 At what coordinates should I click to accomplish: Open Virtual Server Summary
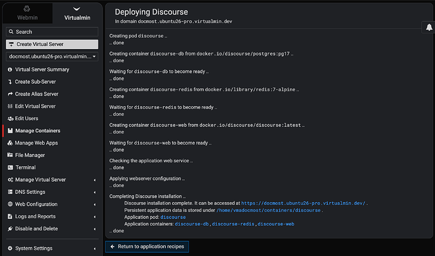[x=42, y=69]
